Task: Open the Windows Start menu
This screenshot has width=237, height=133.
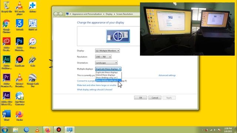Action: (x=5, y=130)
